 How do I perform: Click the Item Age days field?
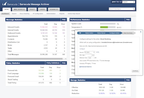coord(88,55)
